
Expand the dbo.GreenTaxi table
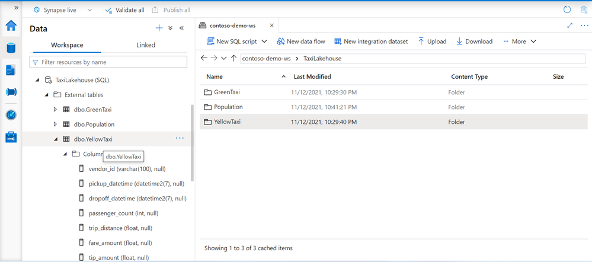click(x=56, y=110)
